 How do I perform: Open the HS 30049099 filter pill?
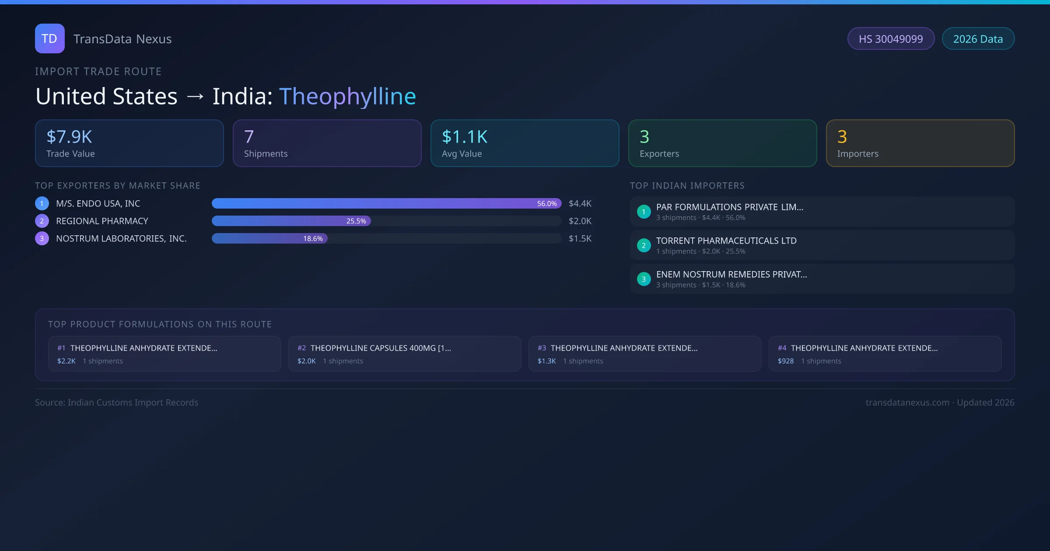[x=891, y=38]
